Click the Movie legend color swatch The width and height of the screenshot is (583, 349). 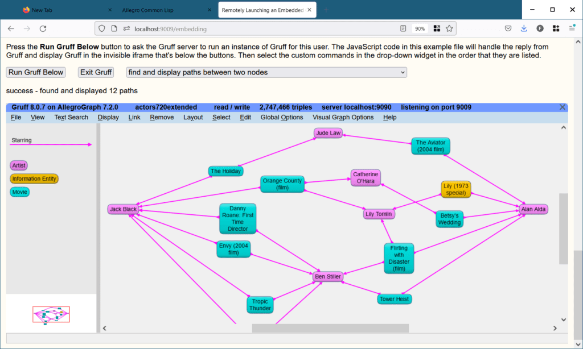(19, 192)
